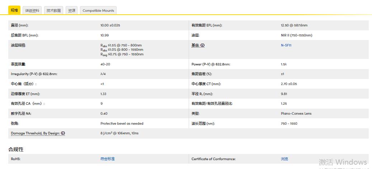Select Protective bevel as needed text
Image resolution: width=372 pixels, height=169 pixels.
(122, 123)
